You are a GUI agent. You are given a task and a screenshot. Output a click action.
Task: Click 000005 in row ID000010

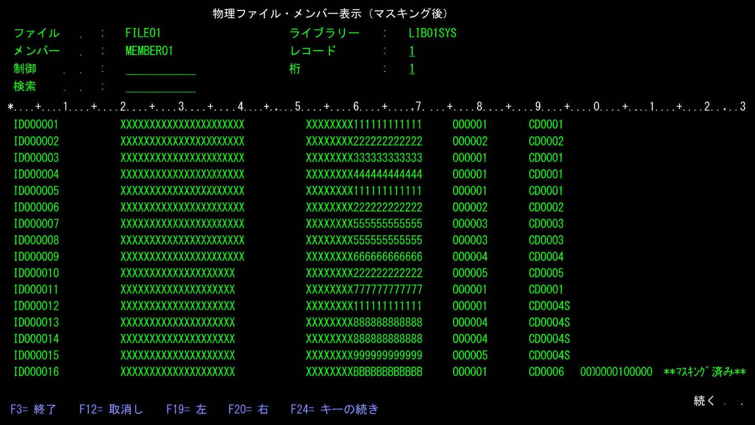tap(470, 273)
